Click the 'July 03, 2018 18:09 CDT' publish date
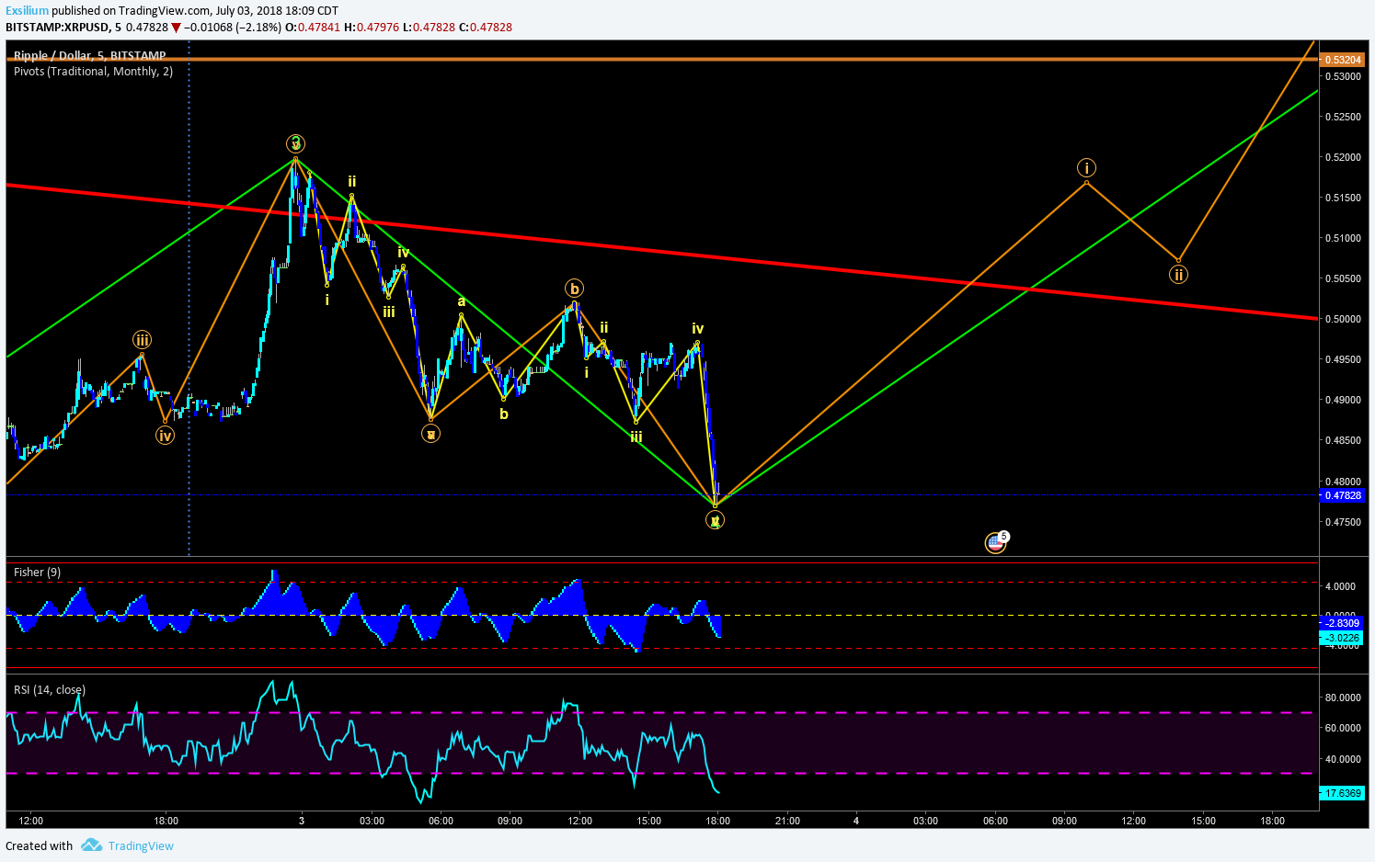 click(277, 11)
